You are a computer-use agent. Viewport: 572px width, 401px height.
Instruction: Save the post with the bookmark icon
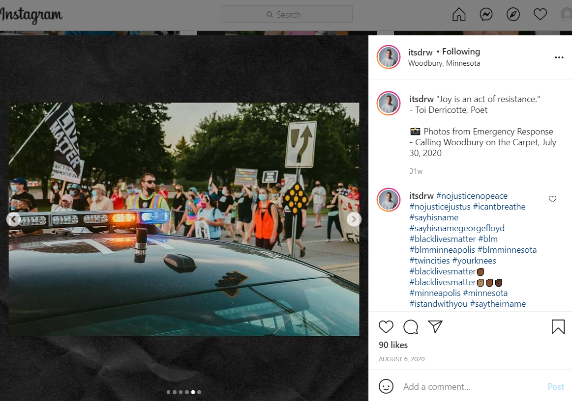[x=558, y=327]
